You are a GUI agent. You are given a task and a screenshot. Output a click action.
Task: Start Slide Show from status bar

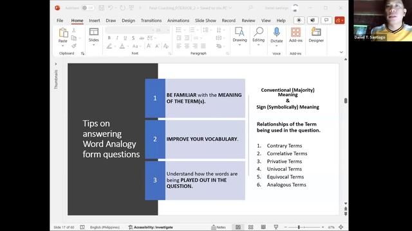[x=276, y=227]
